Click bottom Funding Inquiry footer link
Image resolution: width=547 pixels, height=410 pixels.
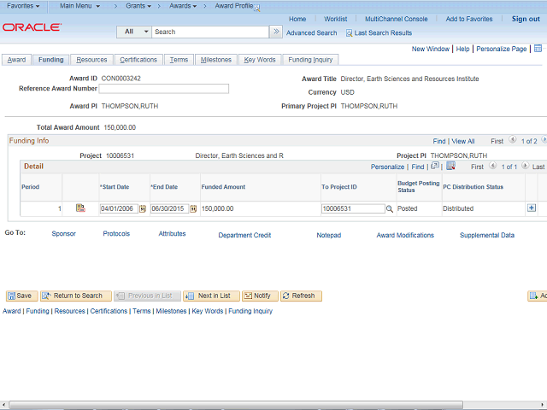[250, 311]
